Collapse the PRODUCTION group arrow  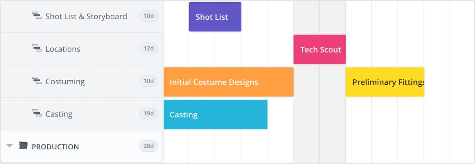click(x=9, y=146)
